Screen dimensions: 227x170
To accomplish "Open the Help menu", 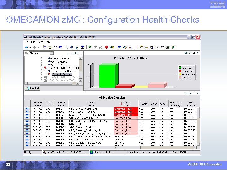I will point(47,42).
